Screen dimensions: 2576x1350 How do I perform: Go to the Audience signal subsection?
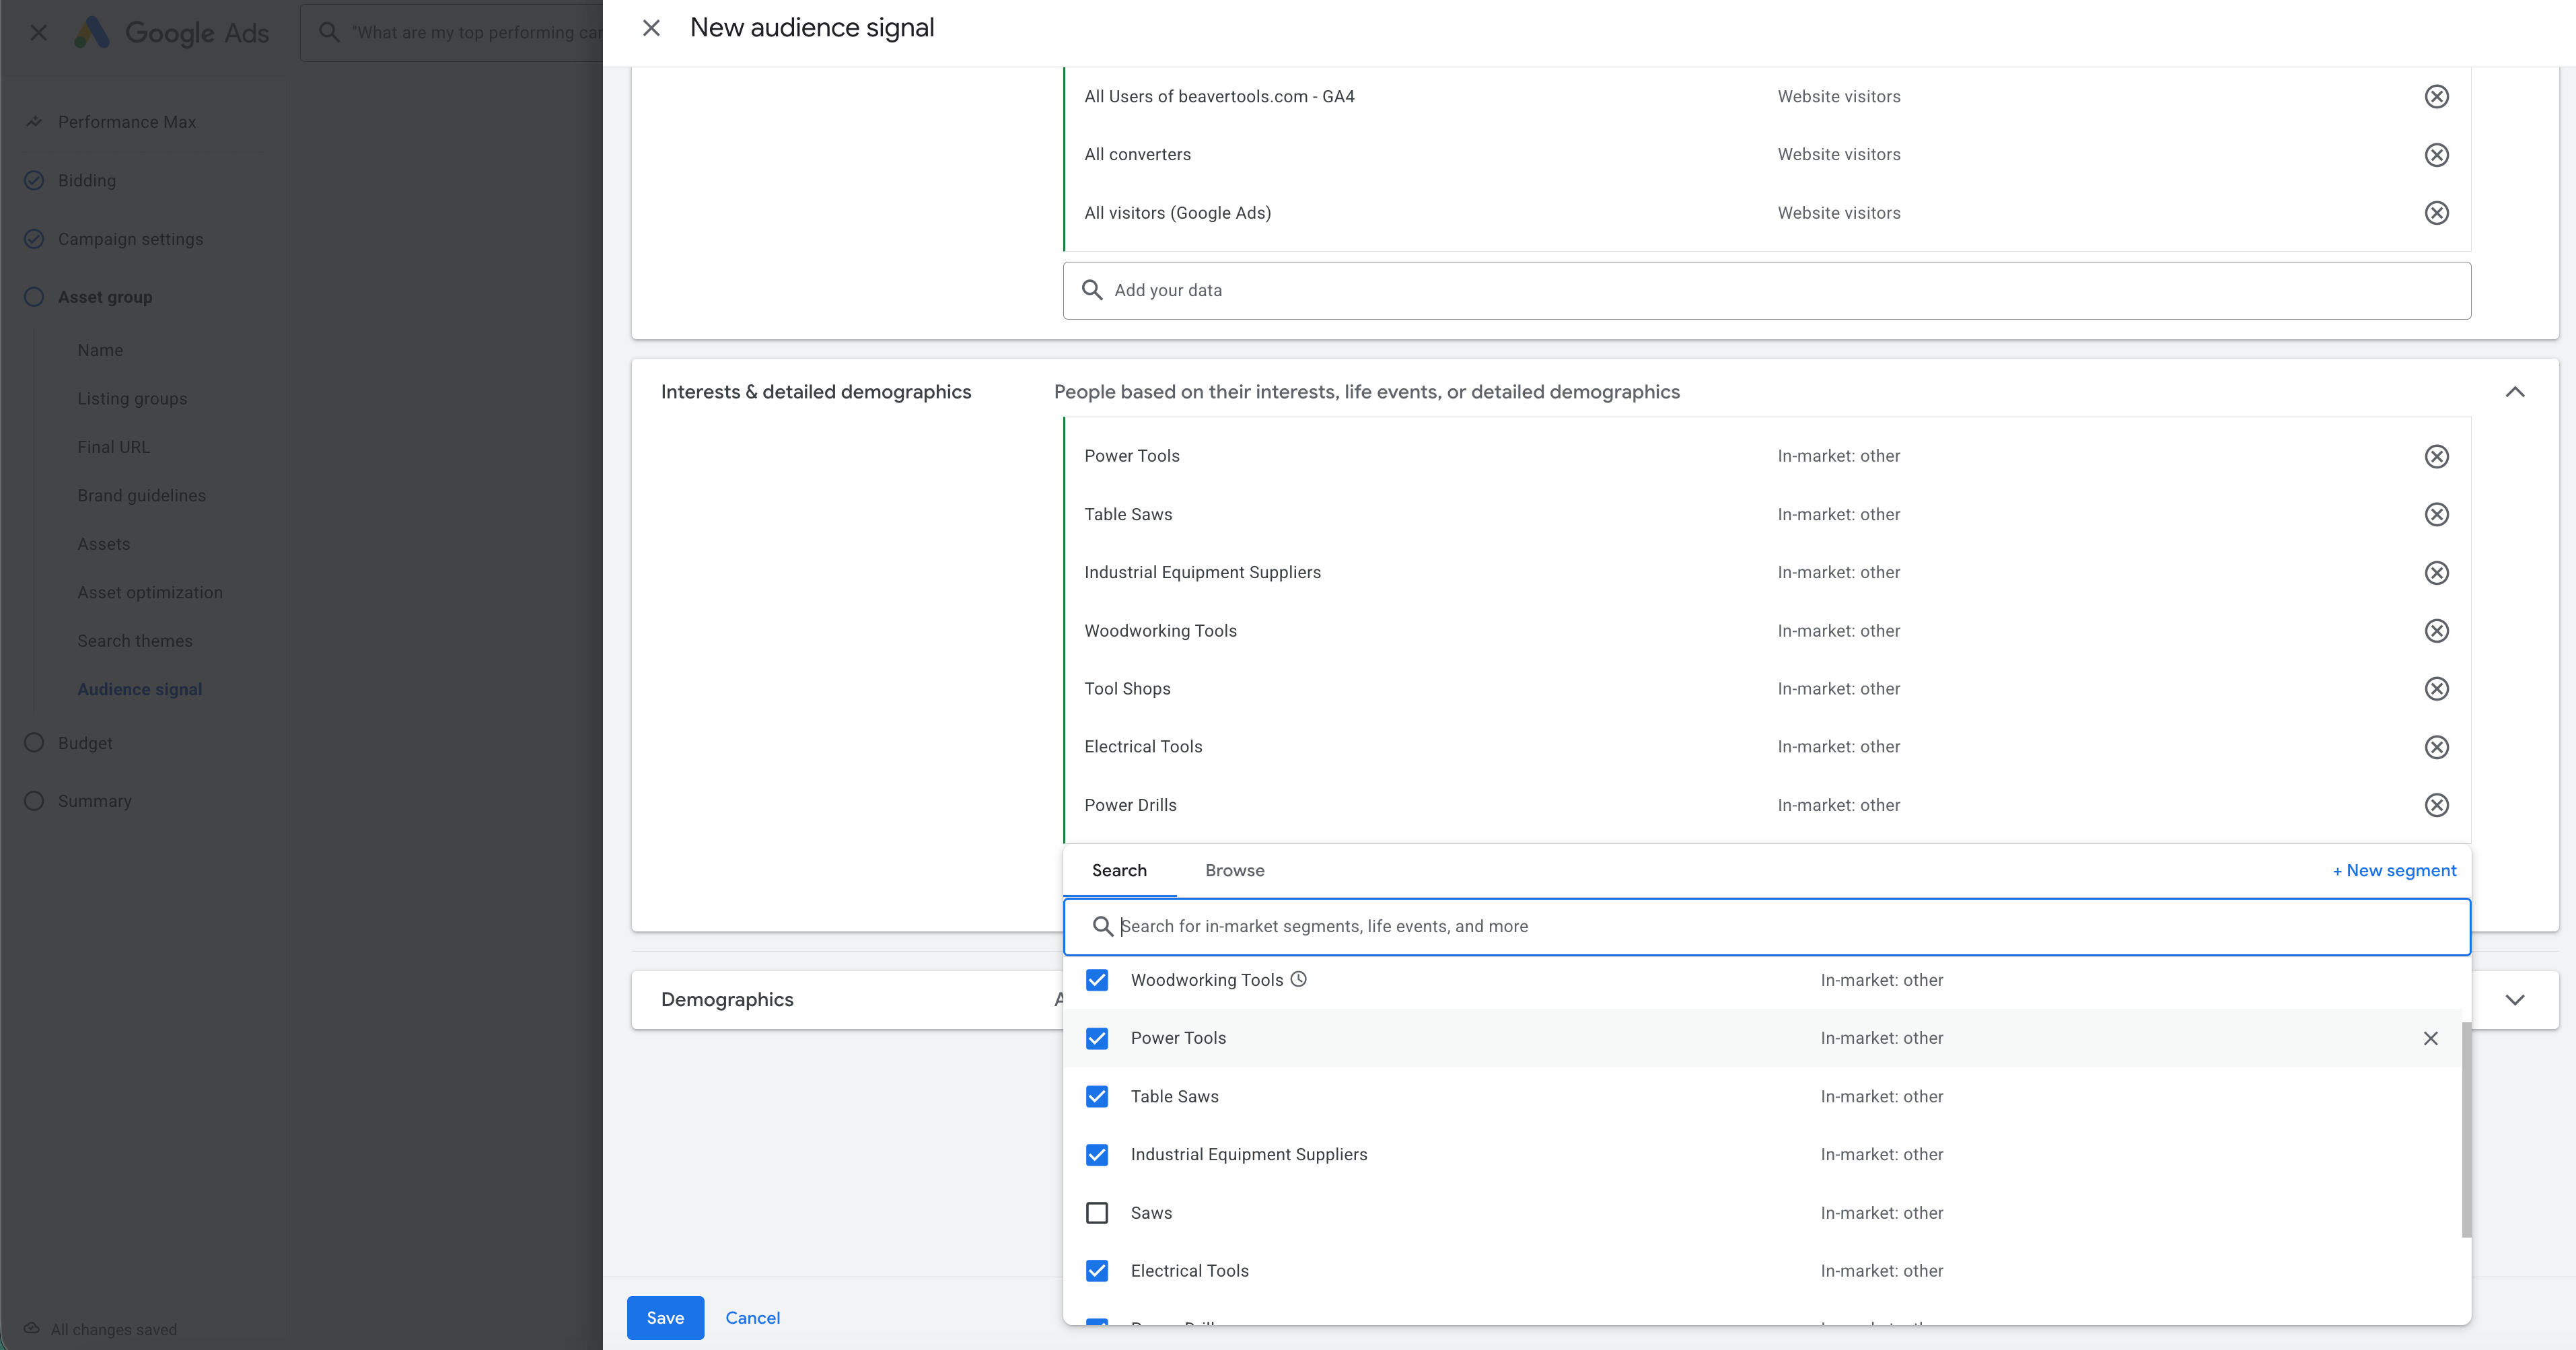pyautogui.click(x=139, y=689)
